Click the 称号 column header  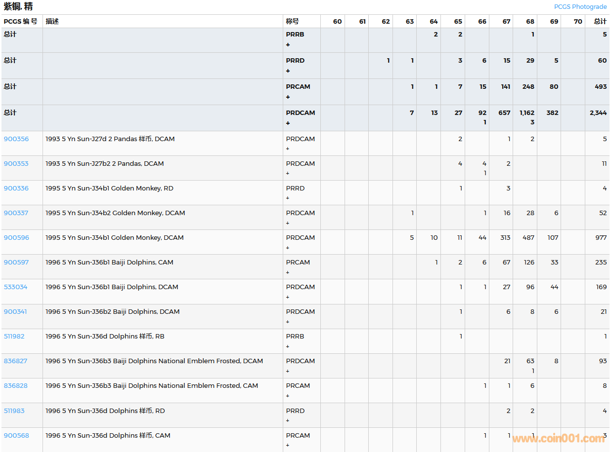click(x=292, y=22)
